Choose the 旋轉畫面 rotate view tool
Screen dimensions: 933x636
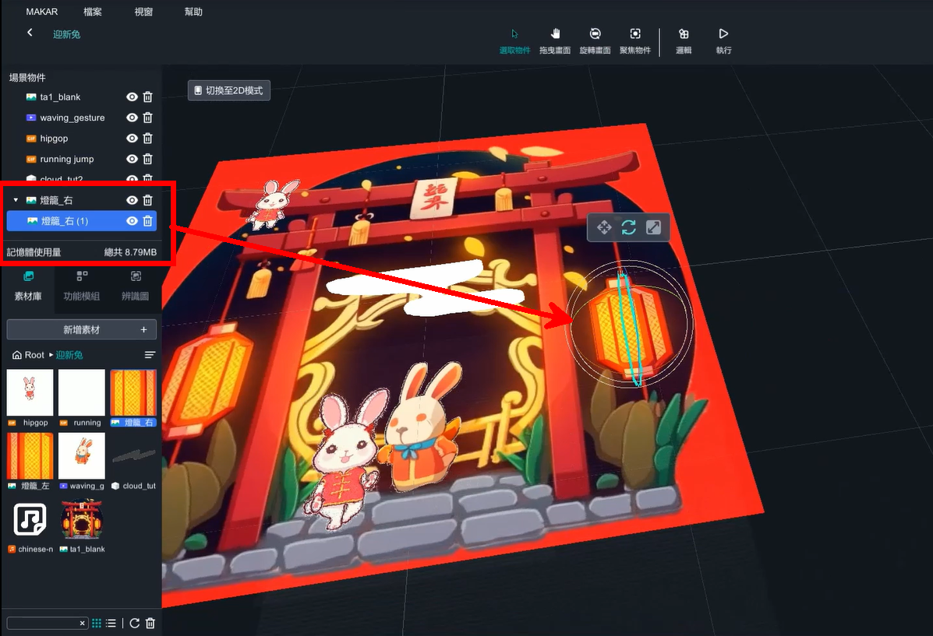(595, 40)
